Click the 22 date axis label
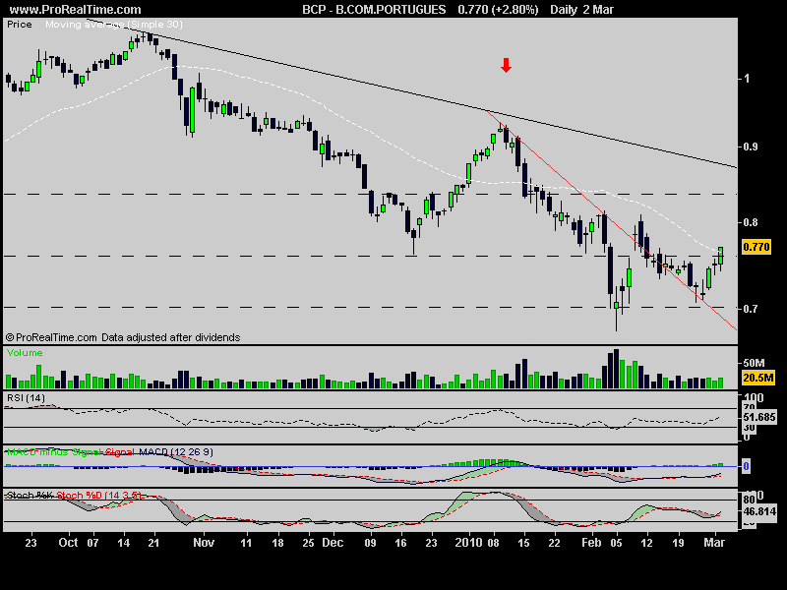Image resolution: width=787 pixels, height=590 pixels. (x=554, y=543)
